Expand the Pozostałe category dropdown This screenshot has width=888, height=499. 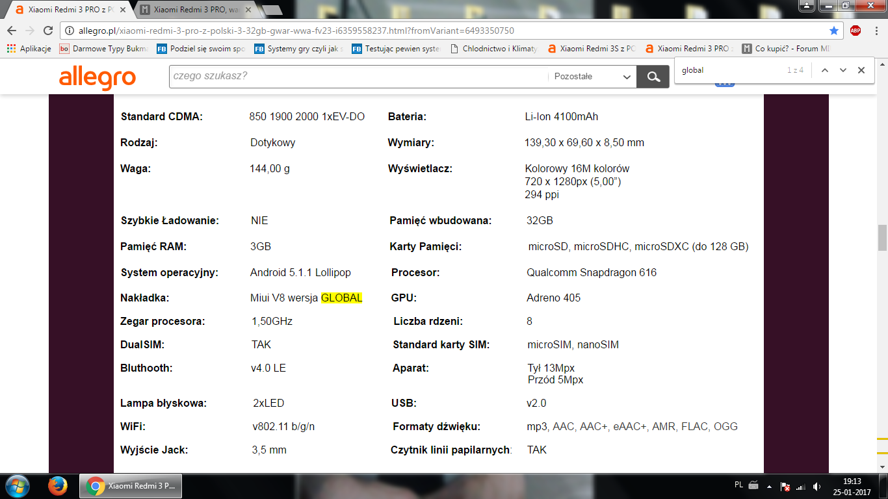tap(592, 77)
